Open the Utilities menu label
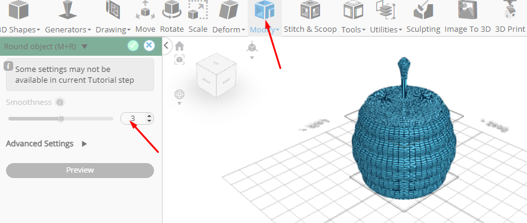 [386, 29]
